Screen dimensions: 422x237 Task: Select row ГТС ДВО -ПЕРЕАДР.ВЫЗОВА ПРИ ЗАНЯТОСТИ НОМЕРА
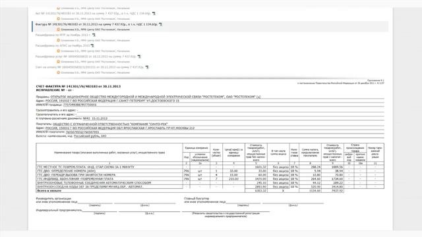pyautogui.click(x=210, y=175)
